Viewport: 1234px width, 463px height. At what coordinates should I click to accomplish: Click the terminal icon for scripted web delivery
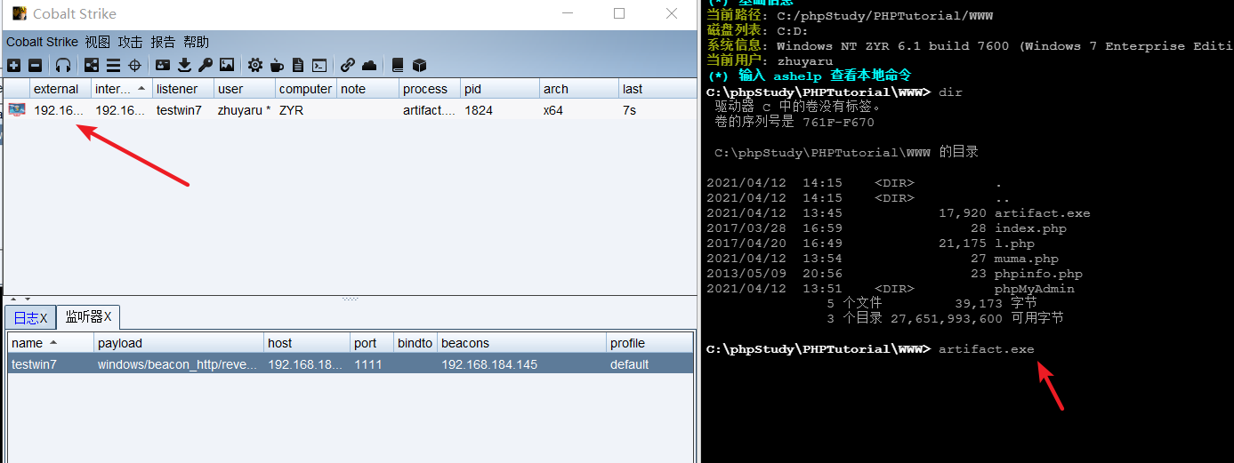(x=319, y=65)
